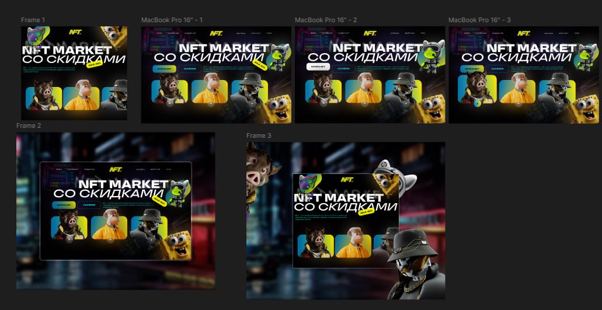Screen dimensions: 602x310
Task: Select the bucket-hat robot card in MacBook Pro 16" - 1
Action: tap(249, 89)
